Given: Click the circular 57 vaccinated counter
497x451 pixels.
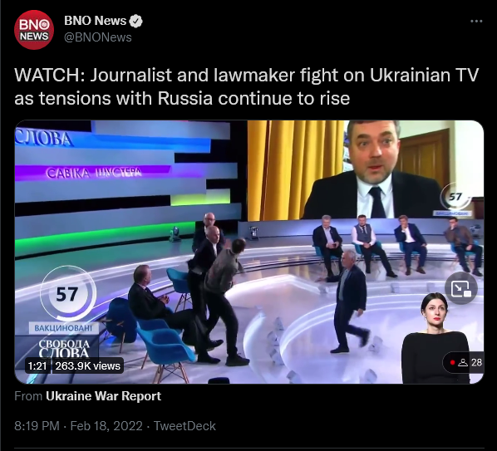Looking at the screenshot, I should pyautogui.click(x=67, y=293).
